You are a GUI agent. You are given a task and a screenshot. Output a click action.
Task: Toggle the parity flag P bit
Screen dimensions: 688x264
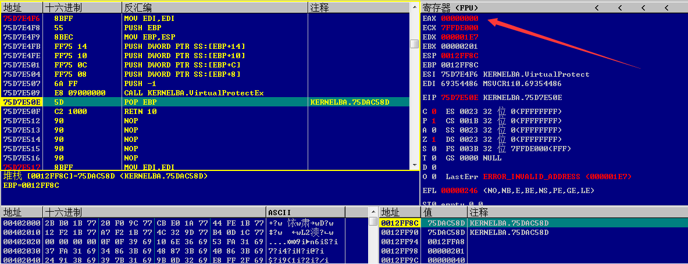(x=434, y=120)
